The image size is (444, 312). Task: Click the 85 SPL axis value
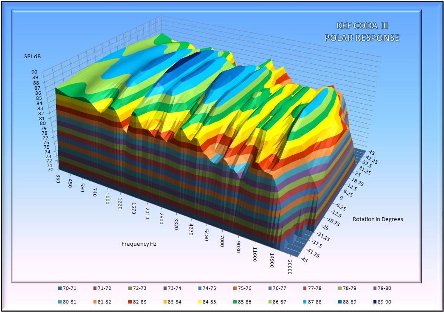39,98
